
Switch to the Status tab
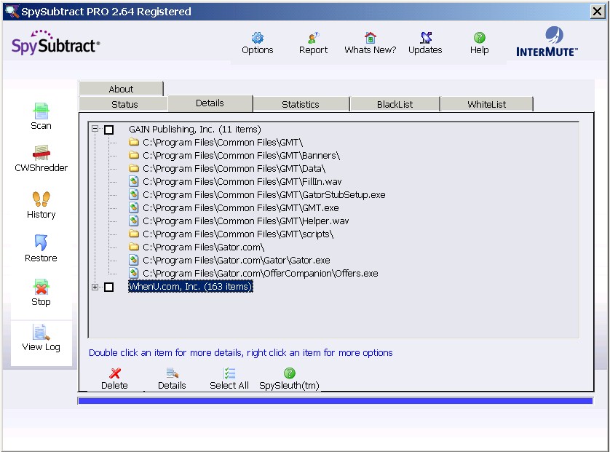[x=124, y=104]
